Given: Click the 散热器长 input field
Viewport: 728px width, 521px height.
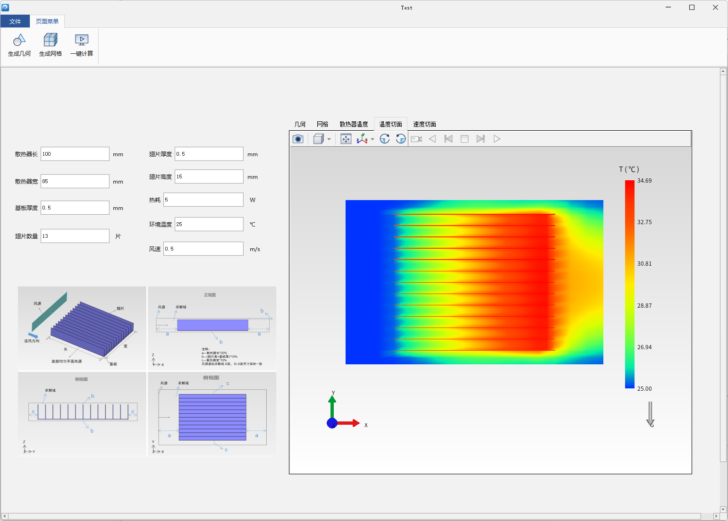Looking at the screenshot, I should [75, 154].
